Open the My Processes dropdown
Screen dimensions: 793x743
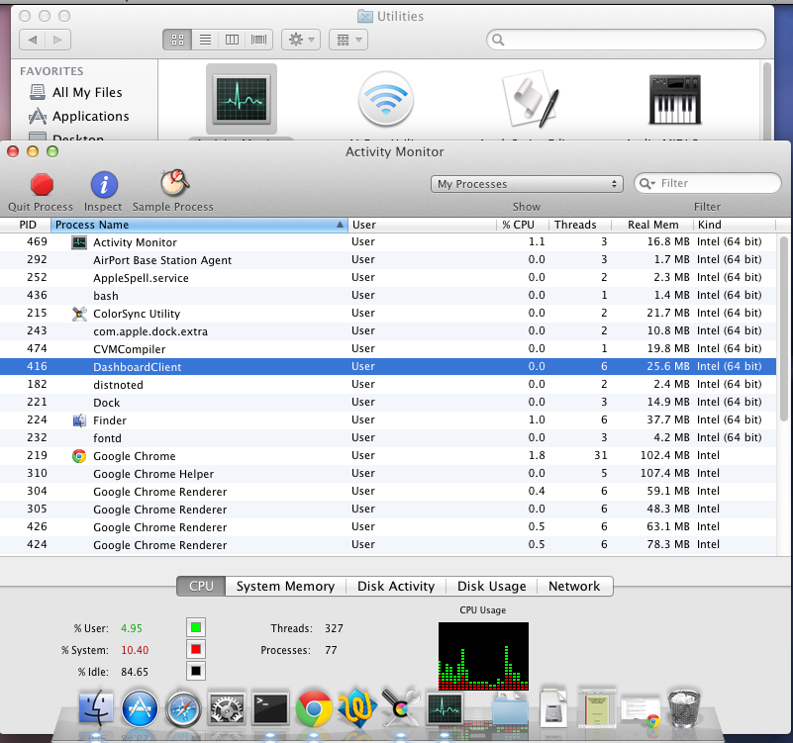(526, 183)
